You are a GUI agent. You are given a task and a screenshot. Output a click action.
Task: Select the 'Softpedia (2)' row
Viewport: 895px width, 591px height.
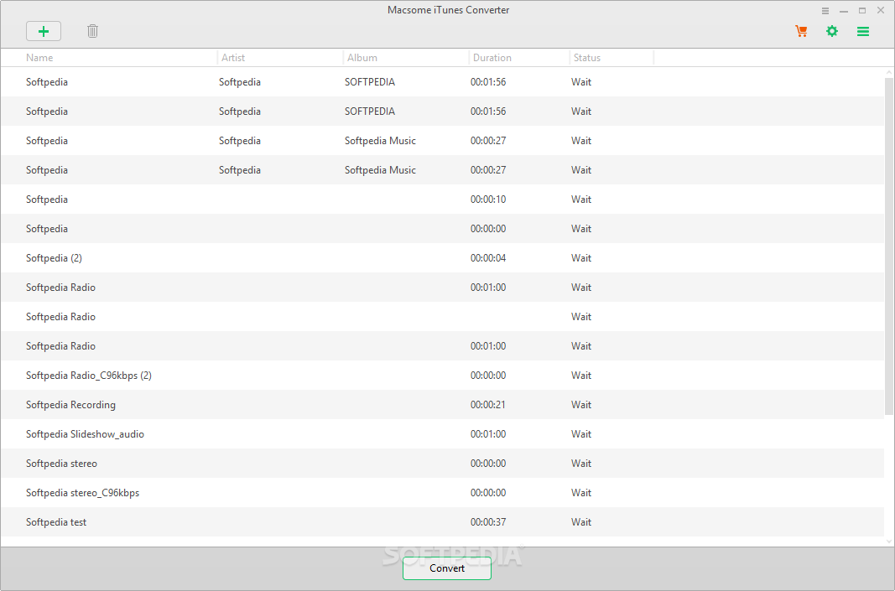(442, 258)
